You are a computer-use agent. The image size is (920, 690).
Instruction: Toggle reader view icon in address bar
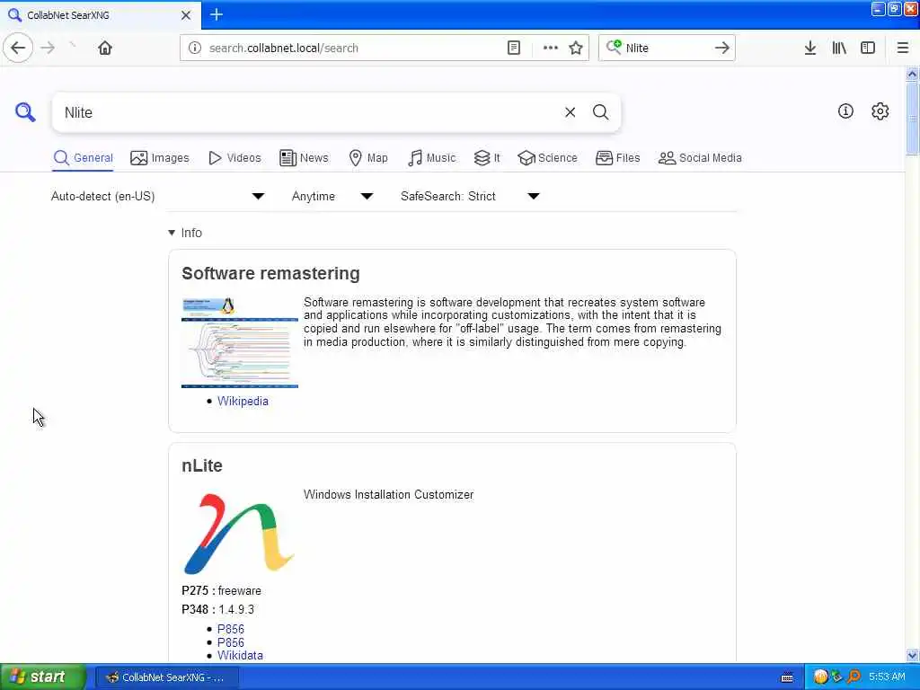click(513, 49)
